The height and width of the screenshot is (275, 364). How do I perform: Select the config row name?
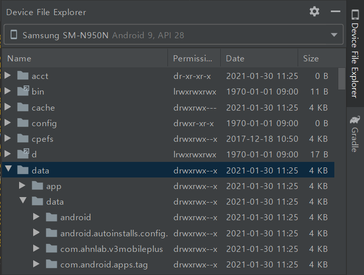44,124
